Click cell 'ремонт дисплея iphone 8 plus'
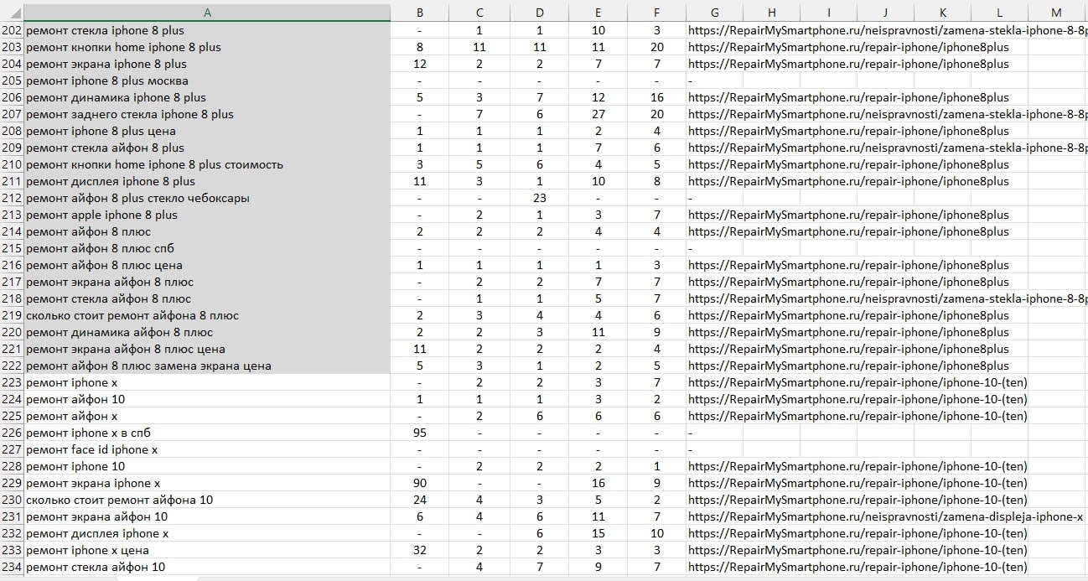 point(207,181)
